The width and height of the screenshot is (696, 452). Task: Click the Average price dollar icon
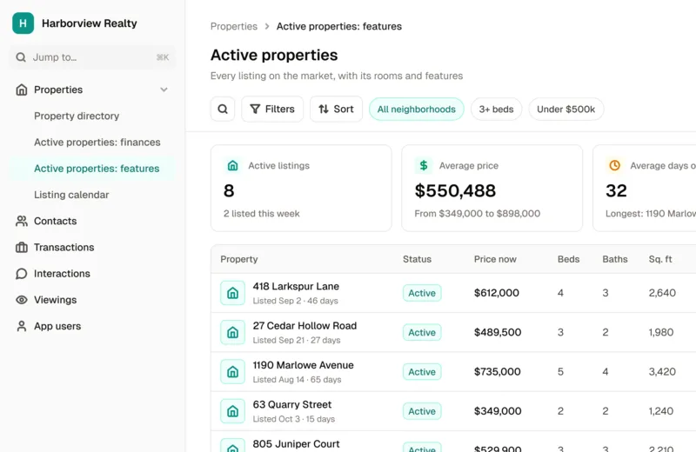[x=424, y=165]
